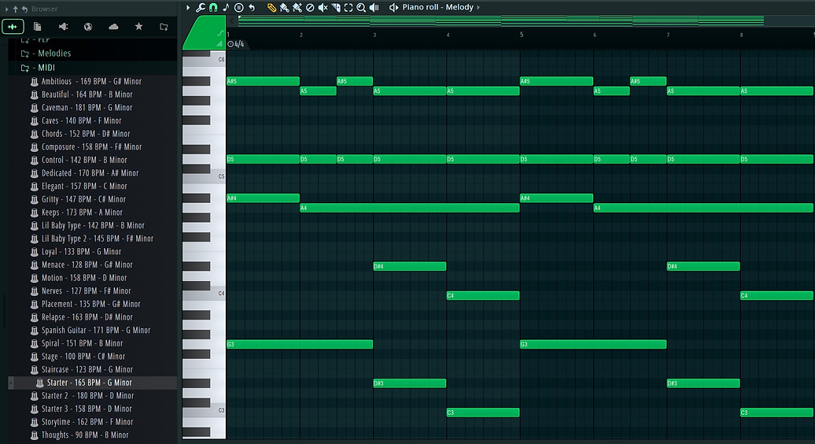Open Keeps - 173 BPM - A Minor
The image size is (815, 444).
[82, 212]
